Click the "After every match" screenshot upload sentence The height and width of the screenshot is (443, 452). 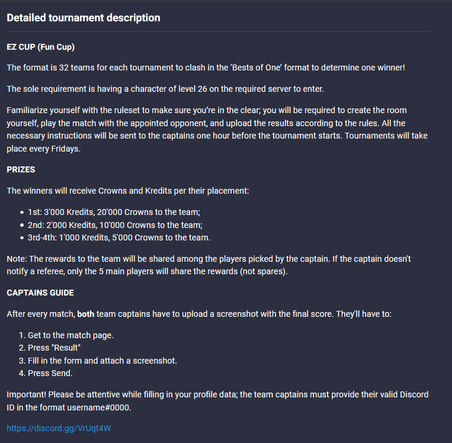(x=237, y=314)
